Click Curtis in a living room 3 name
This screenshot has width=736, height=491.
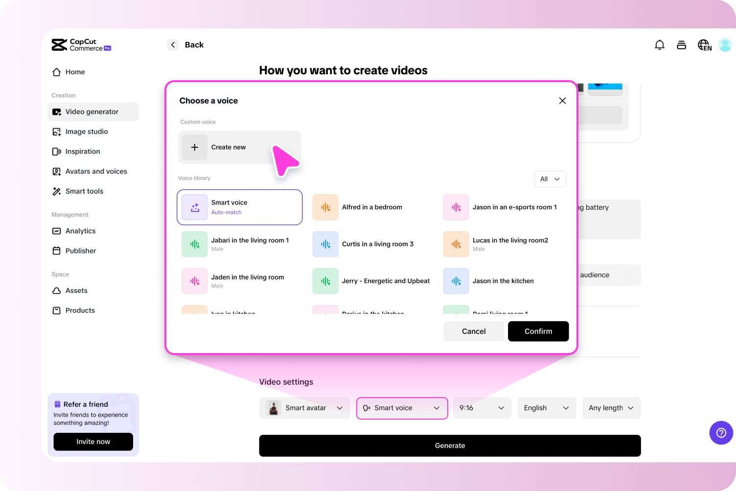(x=378, y=244)
